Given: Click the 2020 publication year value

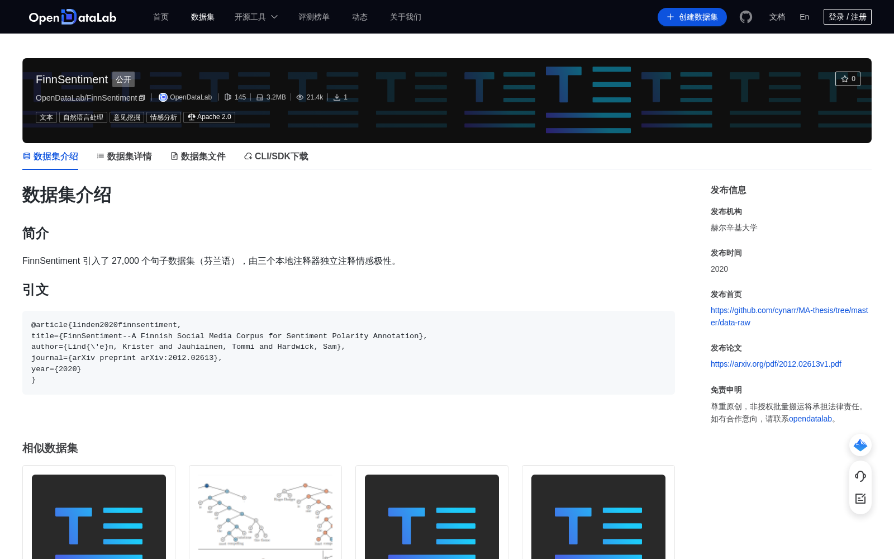Looking at the screenshot, I should pos(719,269).
